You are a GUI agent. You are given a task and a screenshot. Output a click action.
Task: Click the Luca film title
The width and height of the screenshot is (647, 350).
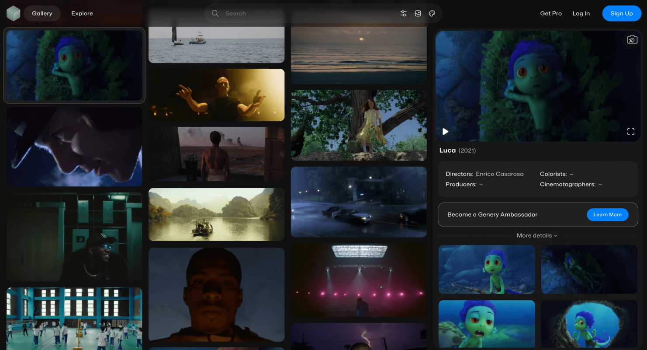447,150
